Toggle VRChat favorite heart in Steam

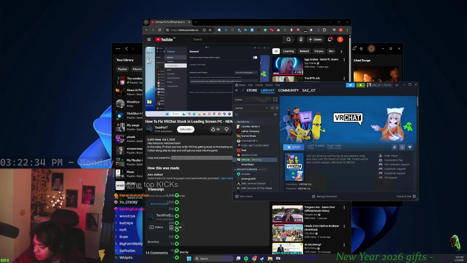[410, 147]
